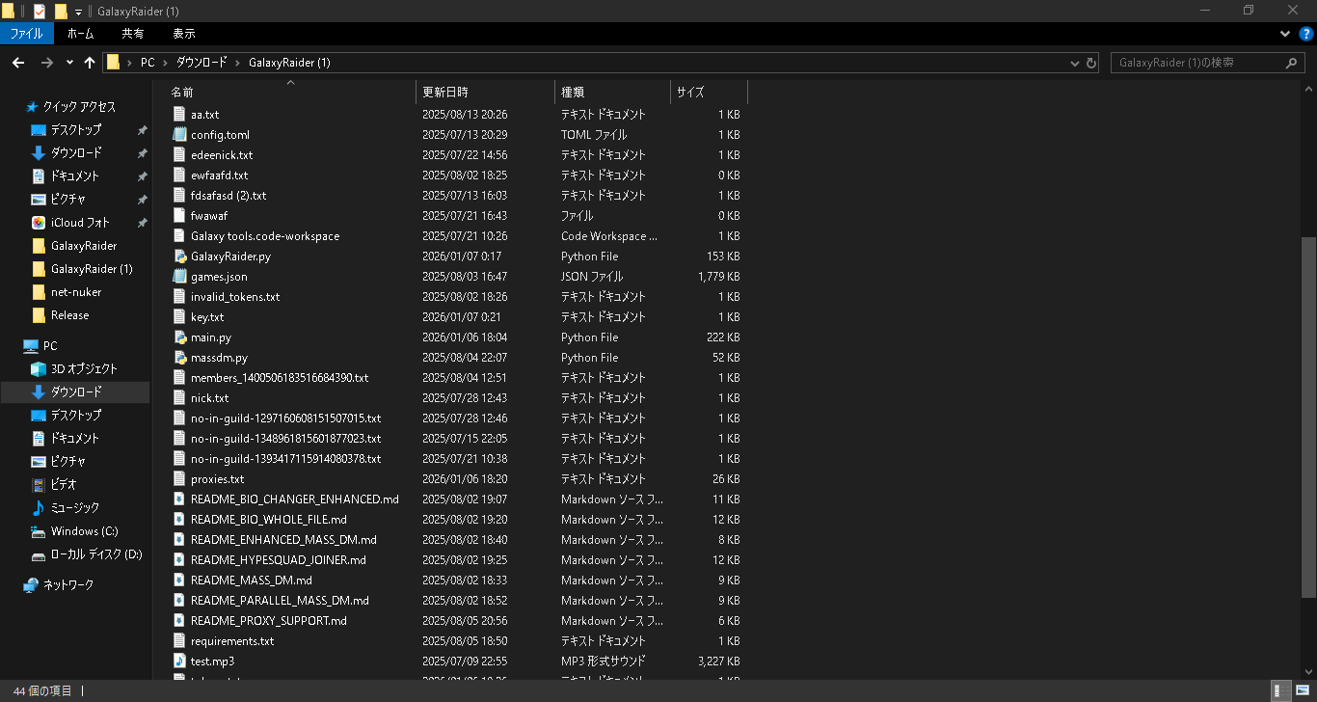Open the Quick Access Toolbar customize dropdown

point(78,11)
